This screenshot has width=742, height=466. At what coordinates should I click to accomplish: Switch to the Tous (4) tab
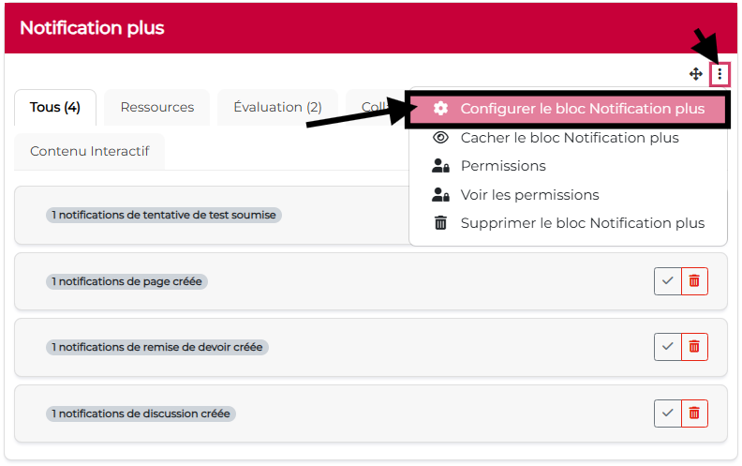(55, 107)
